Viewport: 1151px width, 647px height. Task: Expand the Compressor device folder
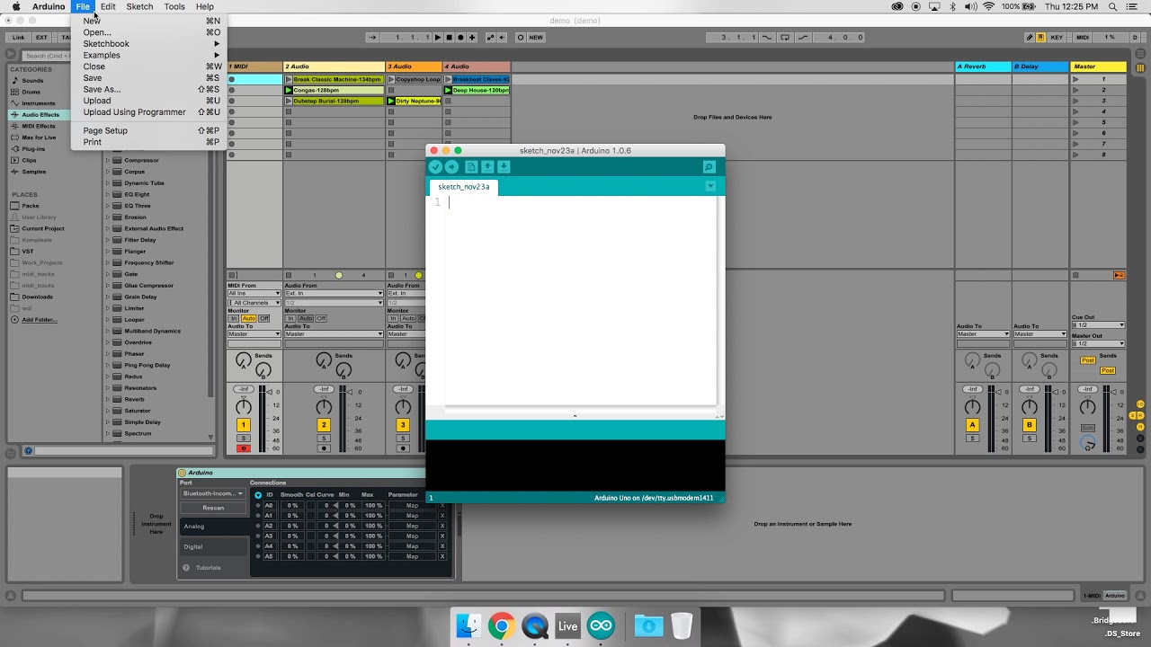(x=108, y=160)
